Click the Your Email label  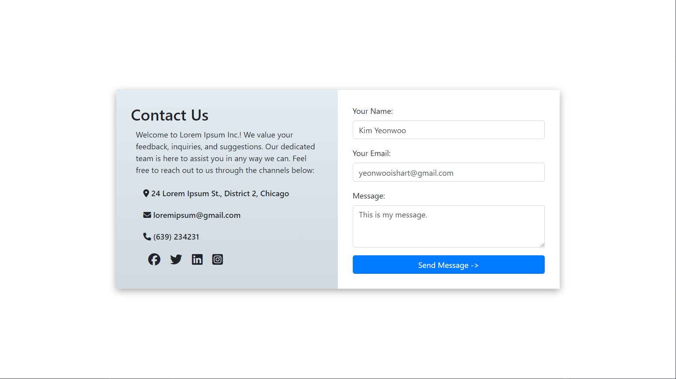pyautogui.click(x=372, y=153)
